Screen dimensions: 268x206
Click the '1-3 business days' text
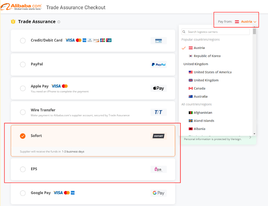pos(73,151)
